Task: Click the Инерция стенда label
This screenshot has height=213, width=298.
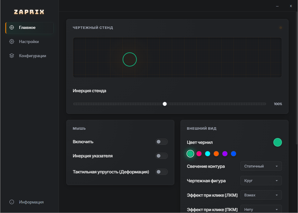Action: (x=89, y=91)
